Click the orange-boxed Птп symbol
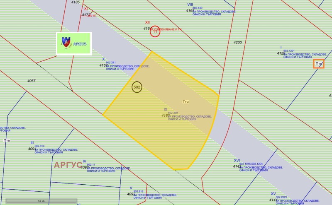This screenshot has width=332, height=205. [x=319, y=64]
